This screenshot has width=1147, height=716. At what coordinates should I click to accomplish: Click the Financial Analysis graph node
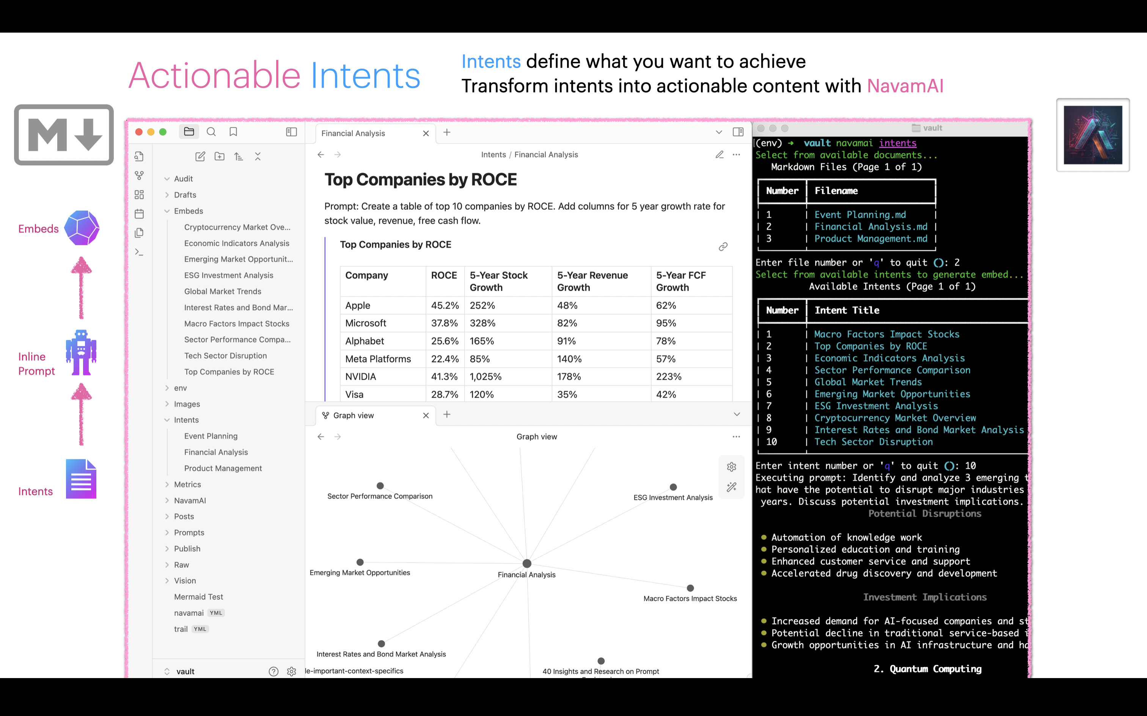[x=526, y=564]
